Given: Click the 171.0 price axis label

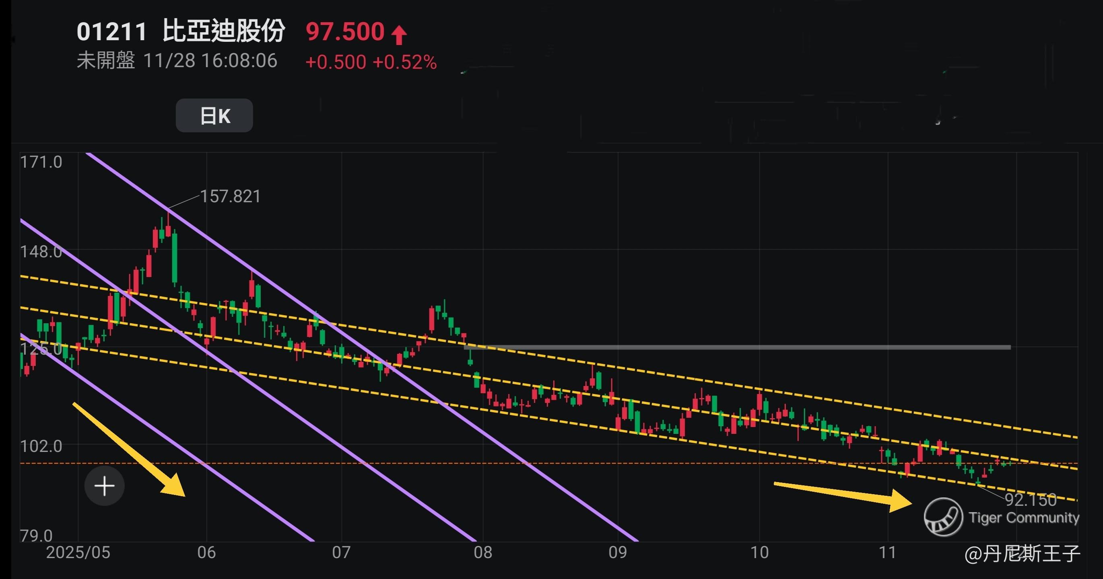Looking at the screenshot, I should tap(41, 162).
